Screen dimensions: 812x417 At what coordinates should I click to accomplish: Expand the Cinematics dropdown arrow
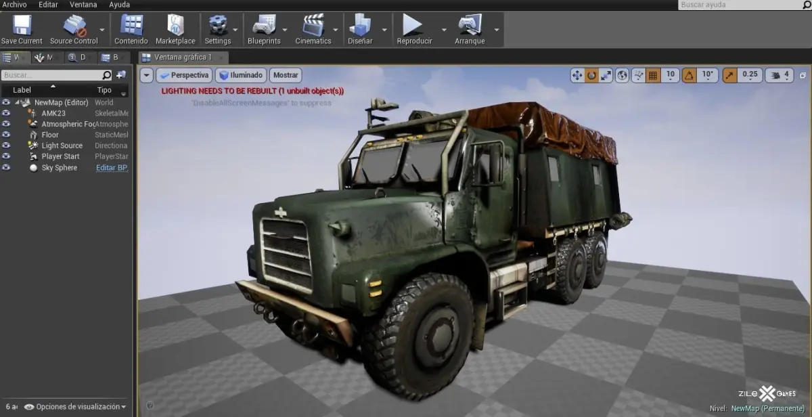(336, 30)
